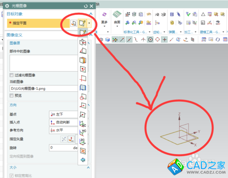The image size is (228, 178).
Task: Click the blue back arrow icon
Action: (x=83, y=160)
